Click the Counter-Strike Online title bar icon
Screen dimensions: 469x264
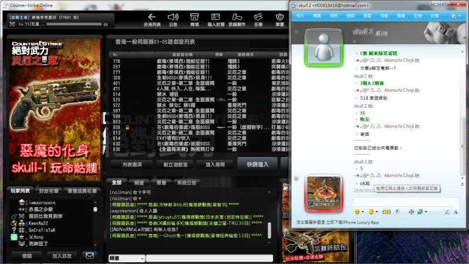pyautogui.click(x=5, y=5)
